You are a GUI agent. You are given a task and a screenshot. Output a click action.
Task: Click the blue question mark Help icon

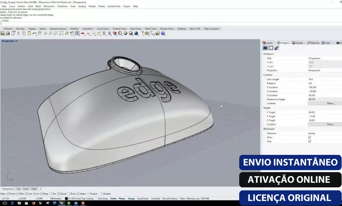coord(163,33)
